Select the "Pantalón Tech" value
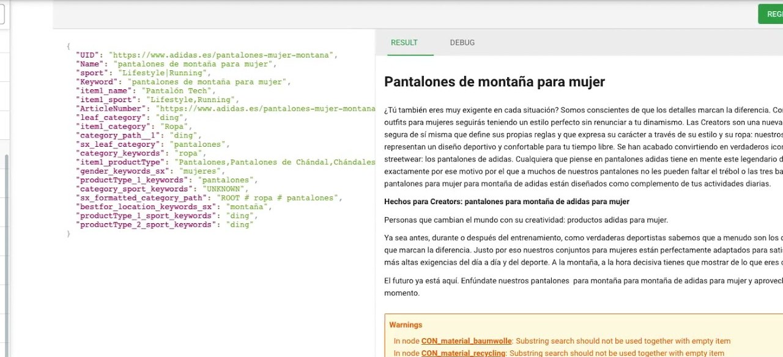The height and width of the screenshot is (357, 783). (x=179, y=91)
